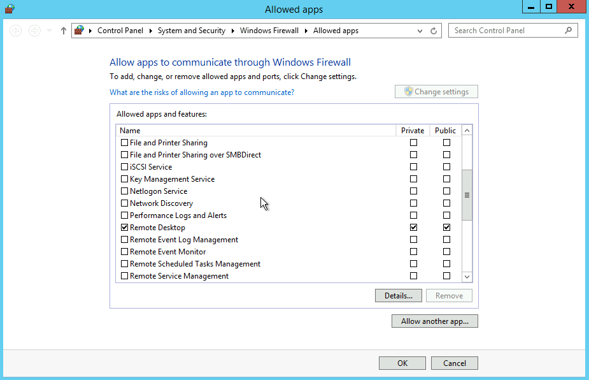
Task: Check Remote Scheduled Tasks Management box
Action: 124,264
